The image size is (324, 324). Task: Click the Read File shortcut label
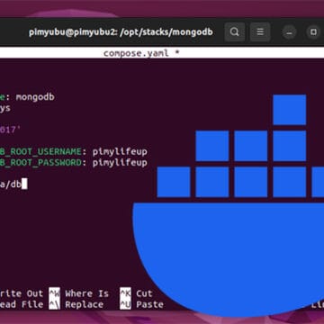click(22, 304)
